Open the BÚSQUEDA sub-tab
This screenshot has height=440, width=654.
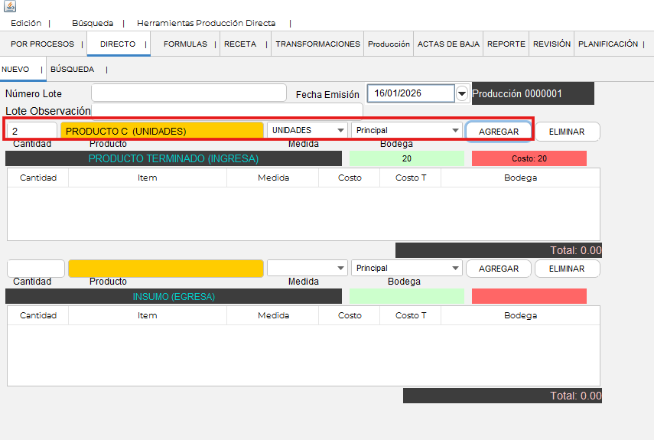click(x=72, y=70)
